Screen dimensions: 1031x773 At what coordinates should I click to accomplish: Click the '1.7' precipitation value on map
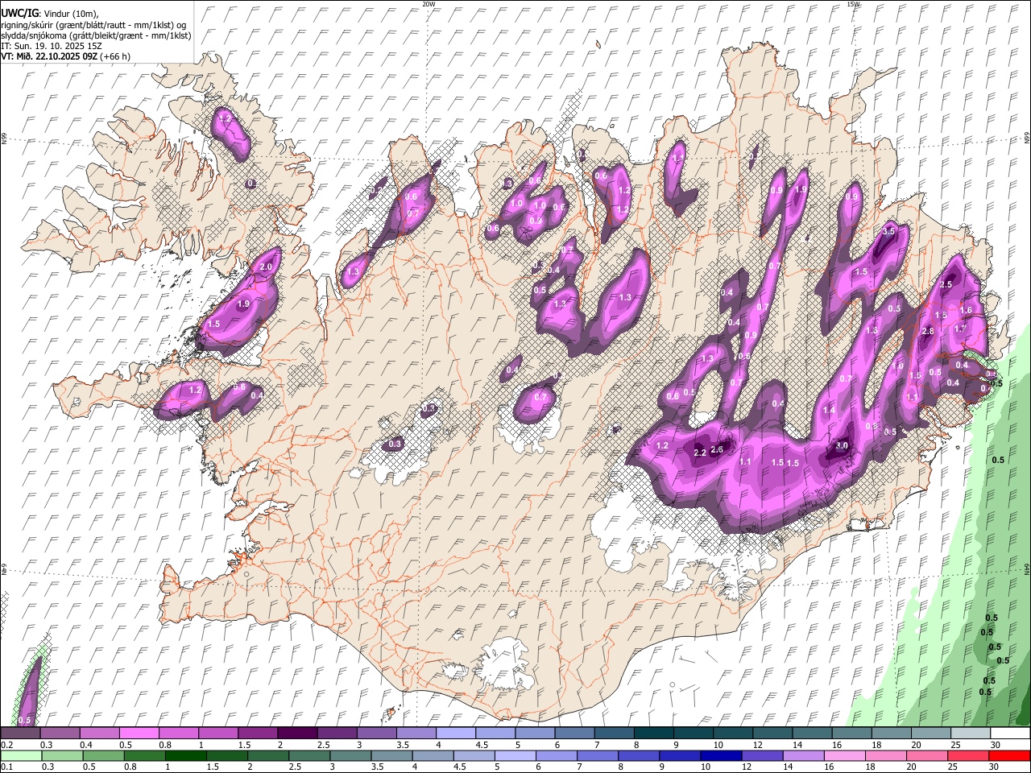click(960, 329)
